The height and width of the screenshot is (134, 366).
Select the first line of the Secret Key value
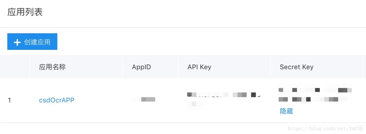pyautogui.click(x=315, y=90)
